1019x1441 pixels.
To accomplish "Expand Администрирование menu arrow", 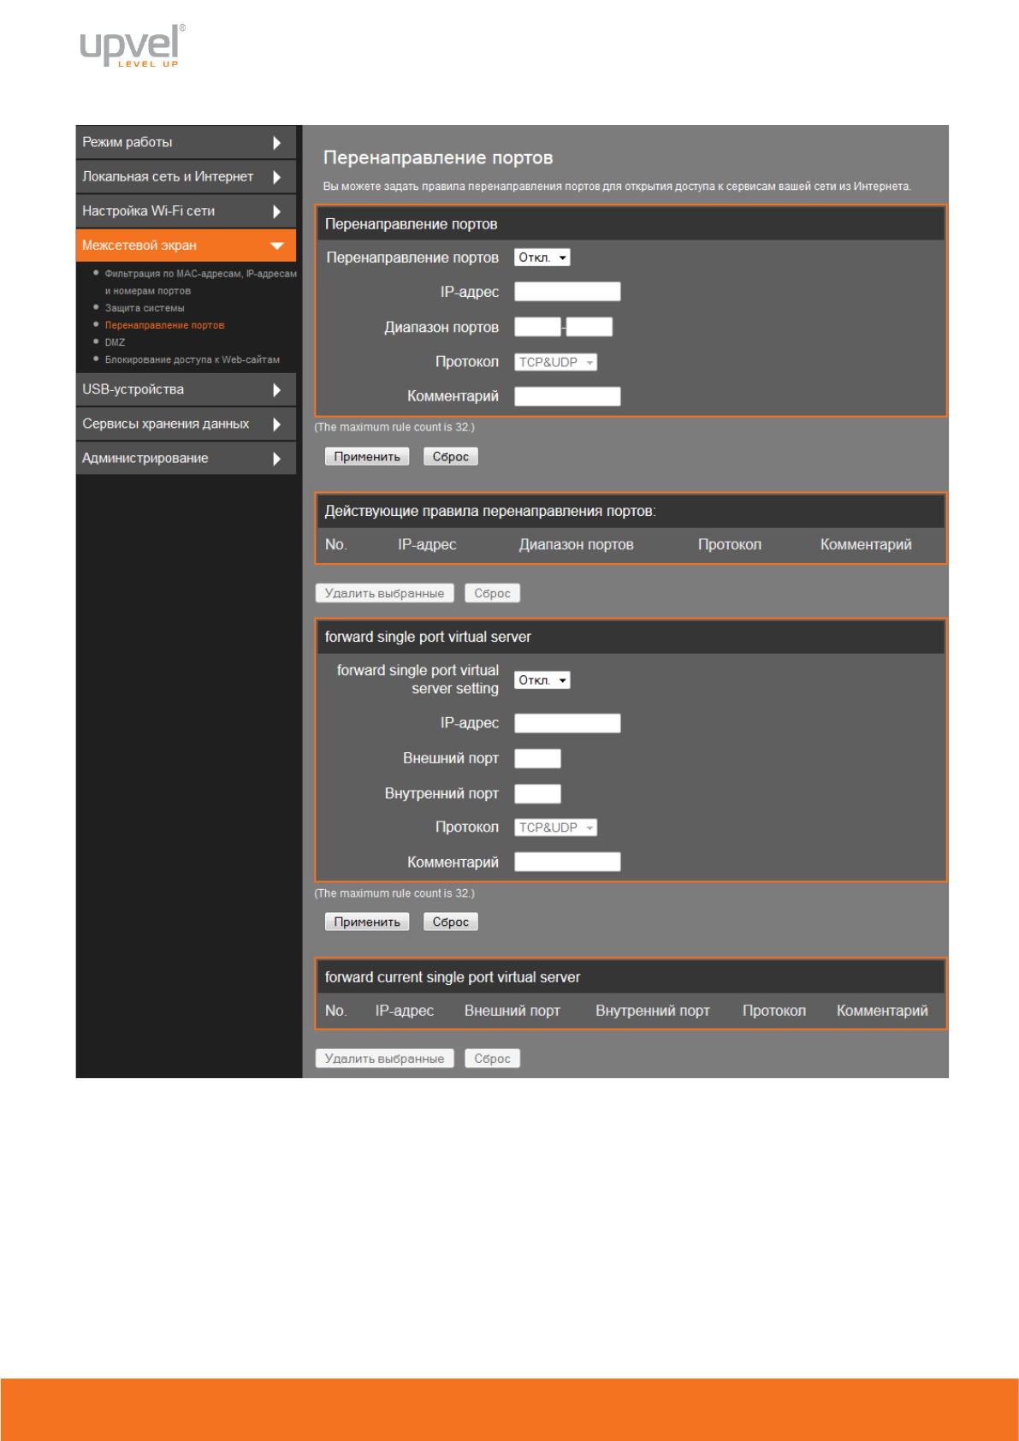I will 276,459.
